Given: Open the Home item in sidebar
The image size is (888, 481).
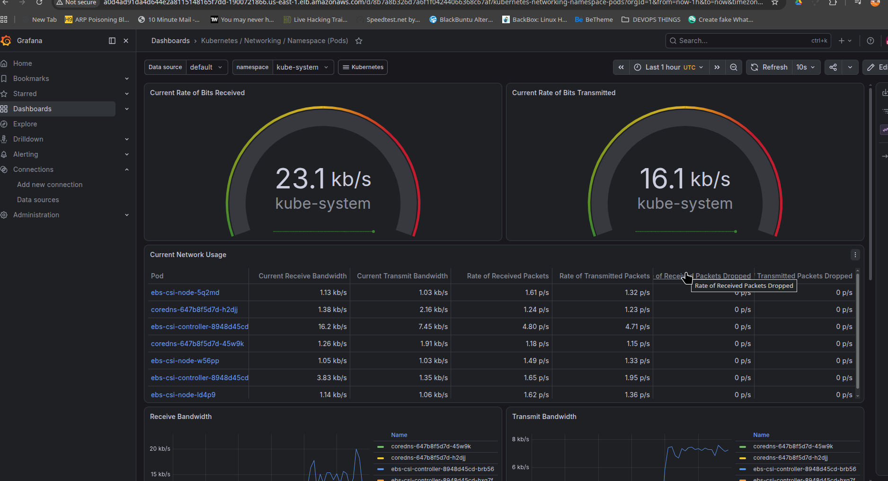Looking at the screenshot, I should point(22,63).
